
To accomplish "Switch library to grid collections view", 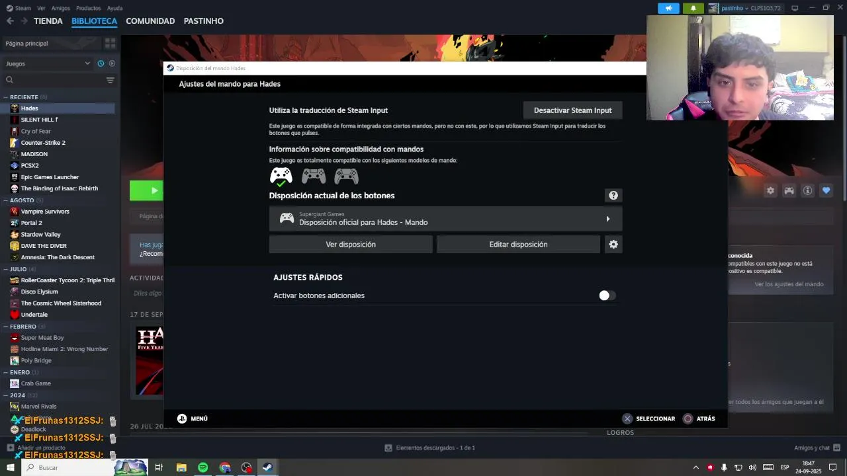I will pyautogui.click(x=110, y=43).
